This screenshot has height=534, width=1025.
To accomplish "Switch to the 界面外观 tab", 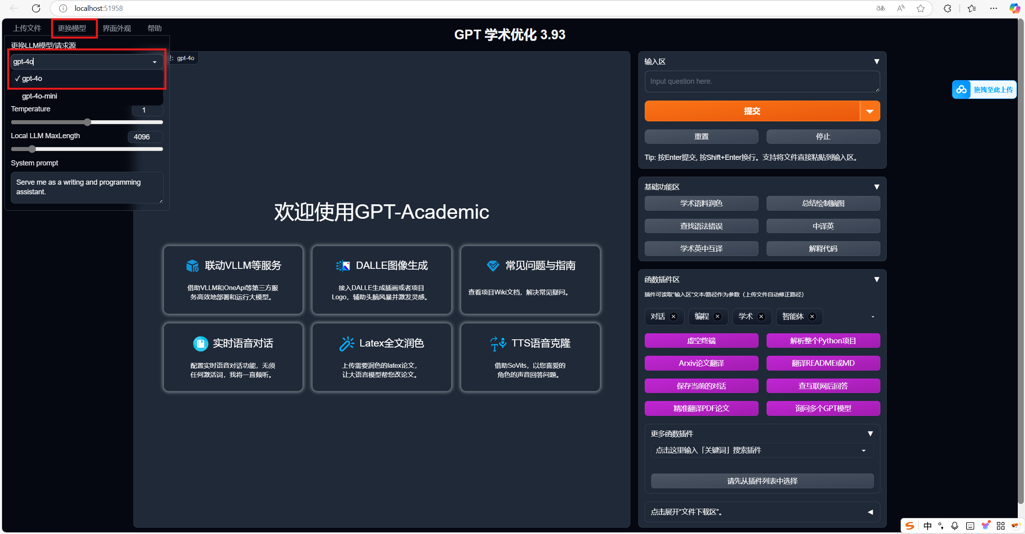I will point(117,28).
